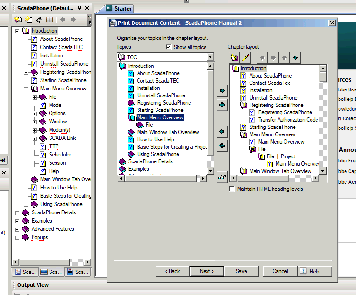Click the New Book icon in ScadaPhone panel toolbar
356x295 pixels.
(18, 20)
